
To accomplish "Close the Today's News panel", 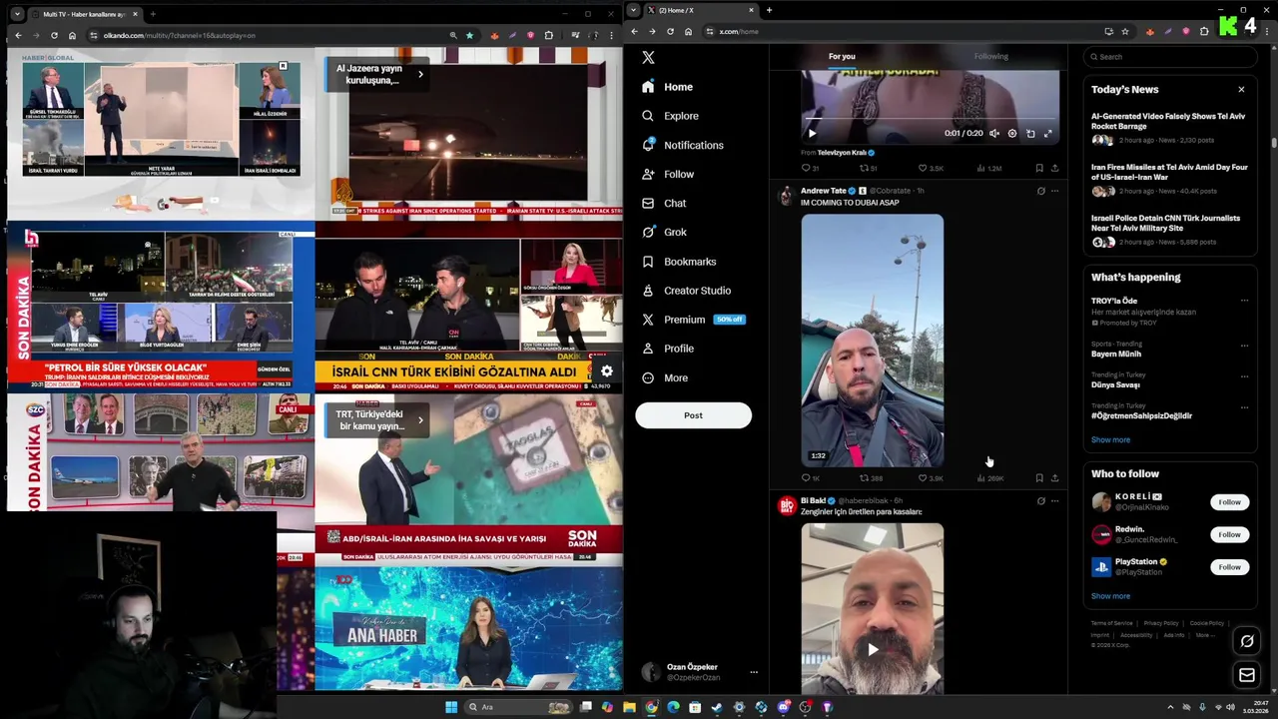I will pos(1241,90).
